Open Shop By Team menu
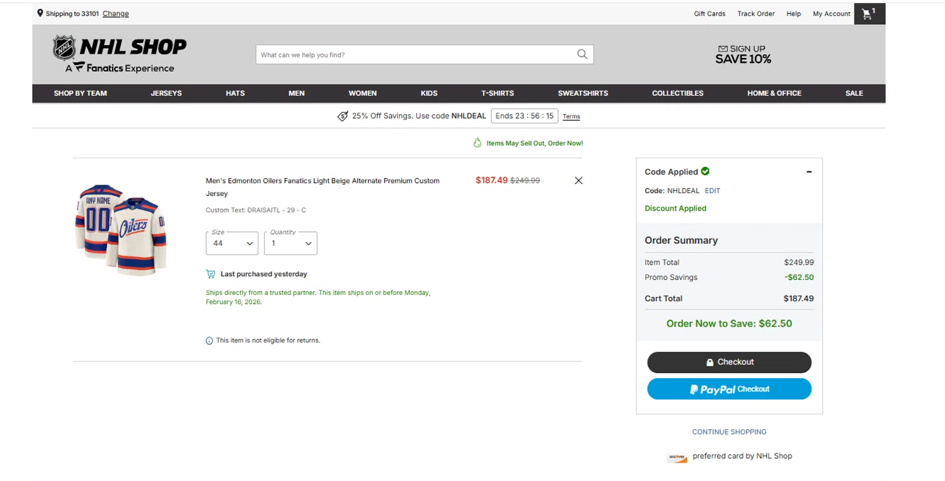945x481 pixels. pos(80,93)
